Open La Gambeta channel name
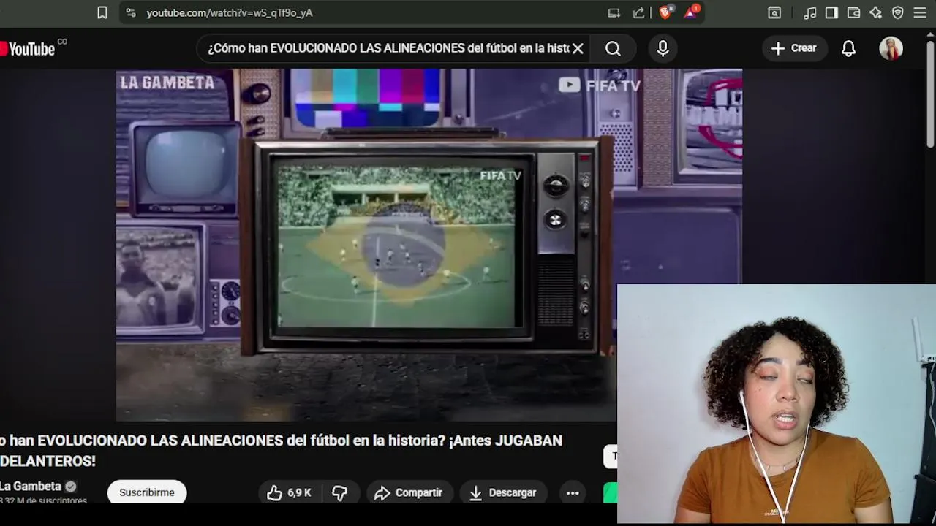 31,486
